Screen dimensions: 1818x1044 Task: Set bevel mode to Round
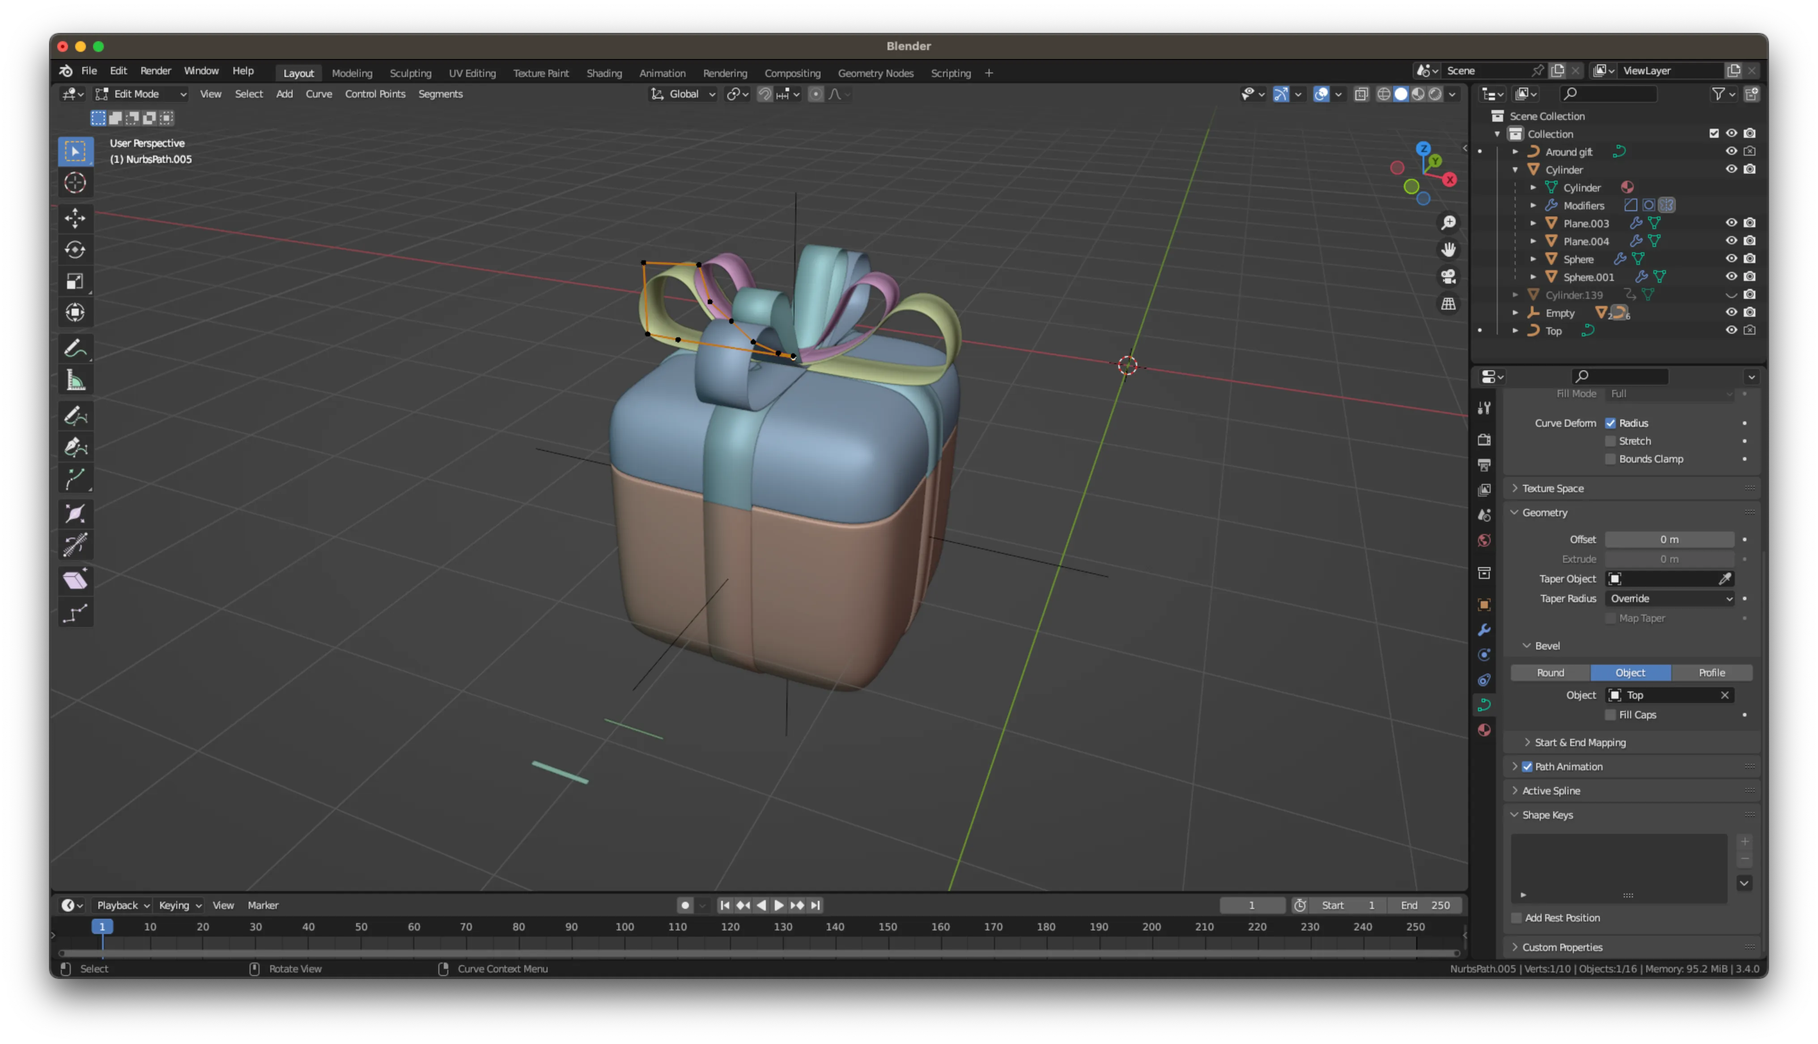(1550, 673)
